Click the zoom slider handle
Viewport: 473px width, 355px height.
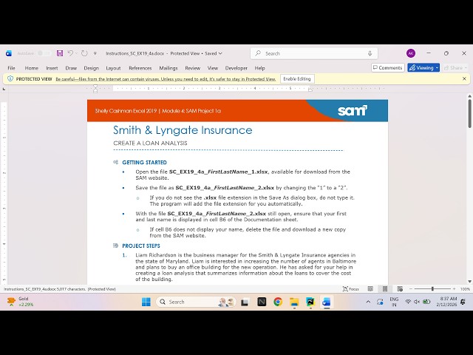(432, 289)
